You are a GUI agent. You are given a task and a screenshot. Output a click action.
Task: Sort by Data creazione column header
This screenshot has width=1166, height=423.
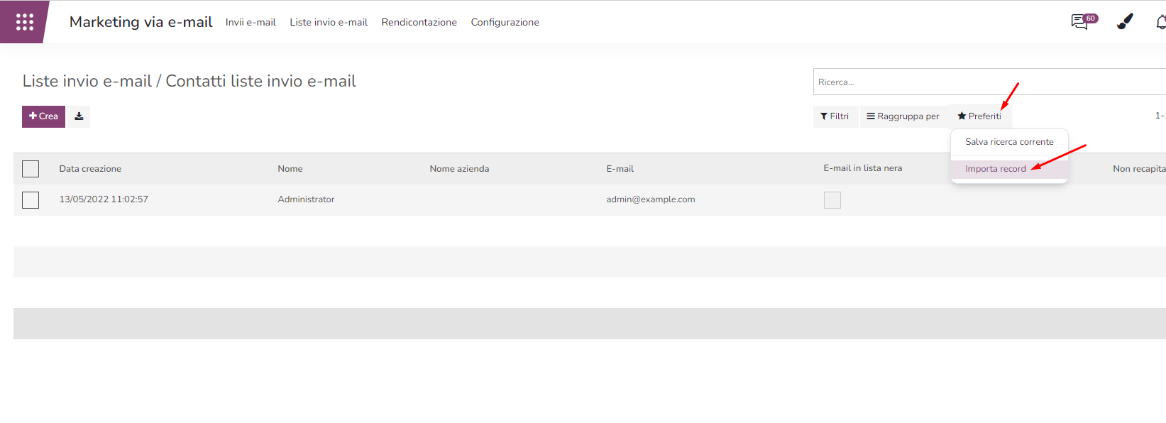click(x=90, y=169)
